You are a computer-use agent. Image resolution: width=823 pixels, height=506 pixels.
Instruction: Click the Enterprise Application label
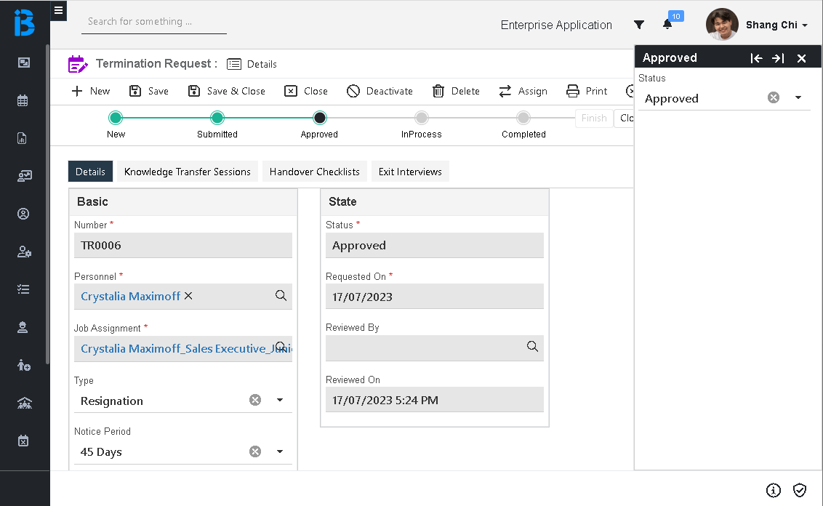pos(556,25)
